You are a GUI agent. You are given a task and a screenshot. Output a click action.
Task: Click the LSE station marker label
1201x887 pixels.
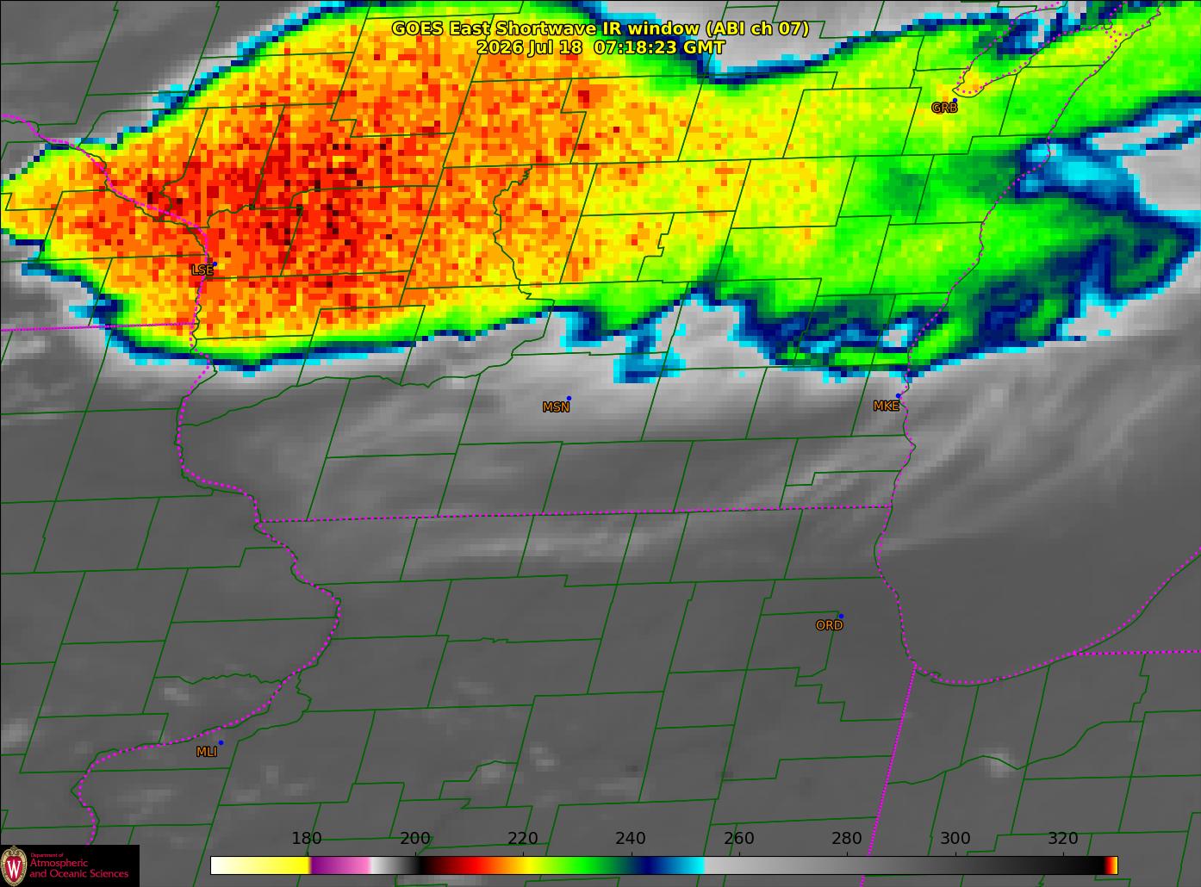click(x=202, y=270)
